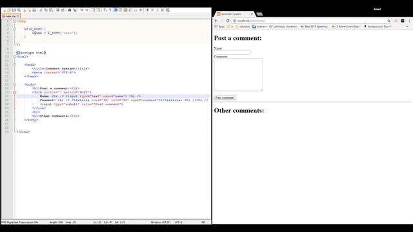Click the Save All toolbar icon
The height and width of the screenshot is (232, 413).
point(19,10)
